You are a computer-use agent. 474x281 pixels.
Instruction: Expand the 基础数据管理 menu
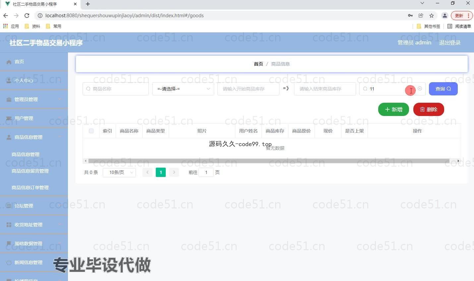pyautogui.click(x=34, y=244)
